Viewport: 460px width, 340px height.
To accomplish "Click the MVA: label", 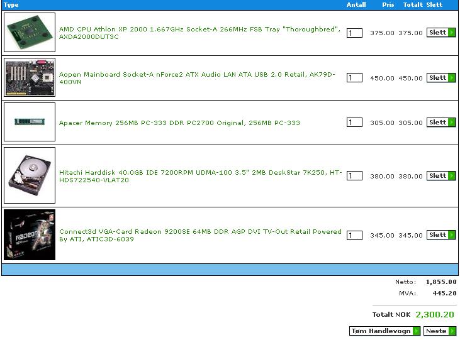I will tap(407, 293).
